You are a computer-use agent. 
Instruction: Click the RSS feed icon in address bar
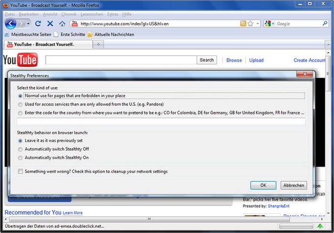[243, 24]
